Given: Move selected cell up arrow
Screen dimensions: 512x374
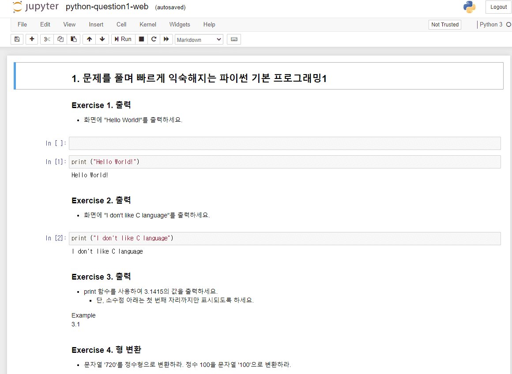Looking at the screenshot, I should click(89, 39).
